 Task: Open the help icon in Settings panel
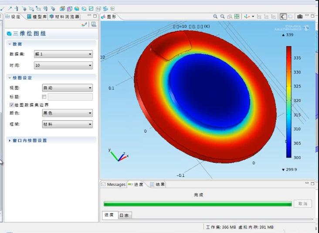coord(94,24)
